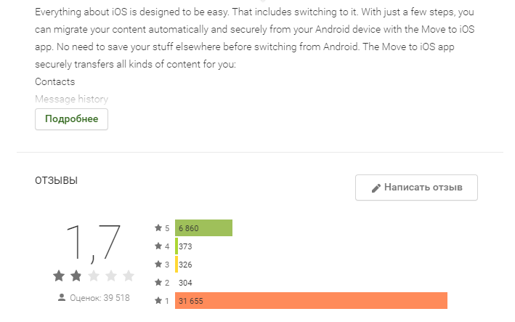Select the green 5-star bar 6 860

coord(203,228)
